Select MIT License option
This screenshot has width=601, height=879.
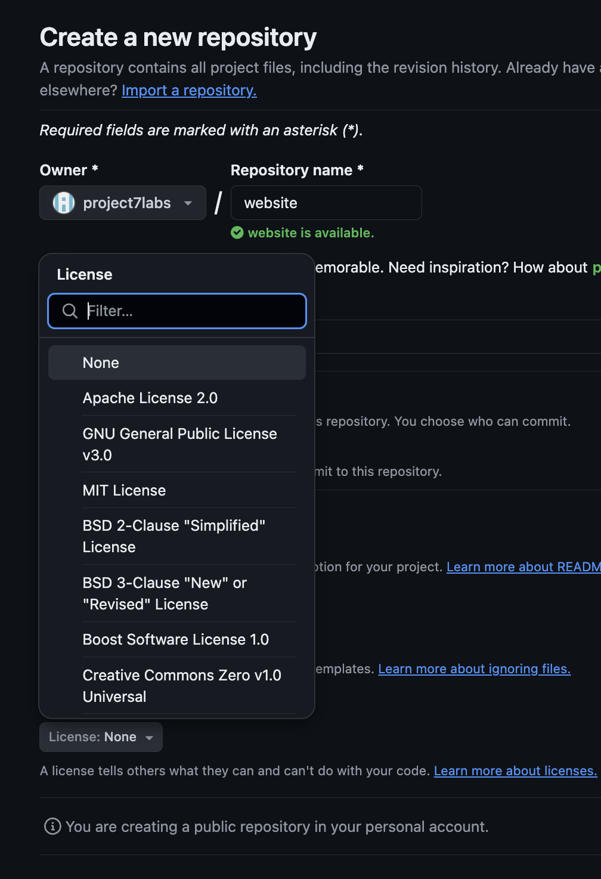click(x=177, y=490)
